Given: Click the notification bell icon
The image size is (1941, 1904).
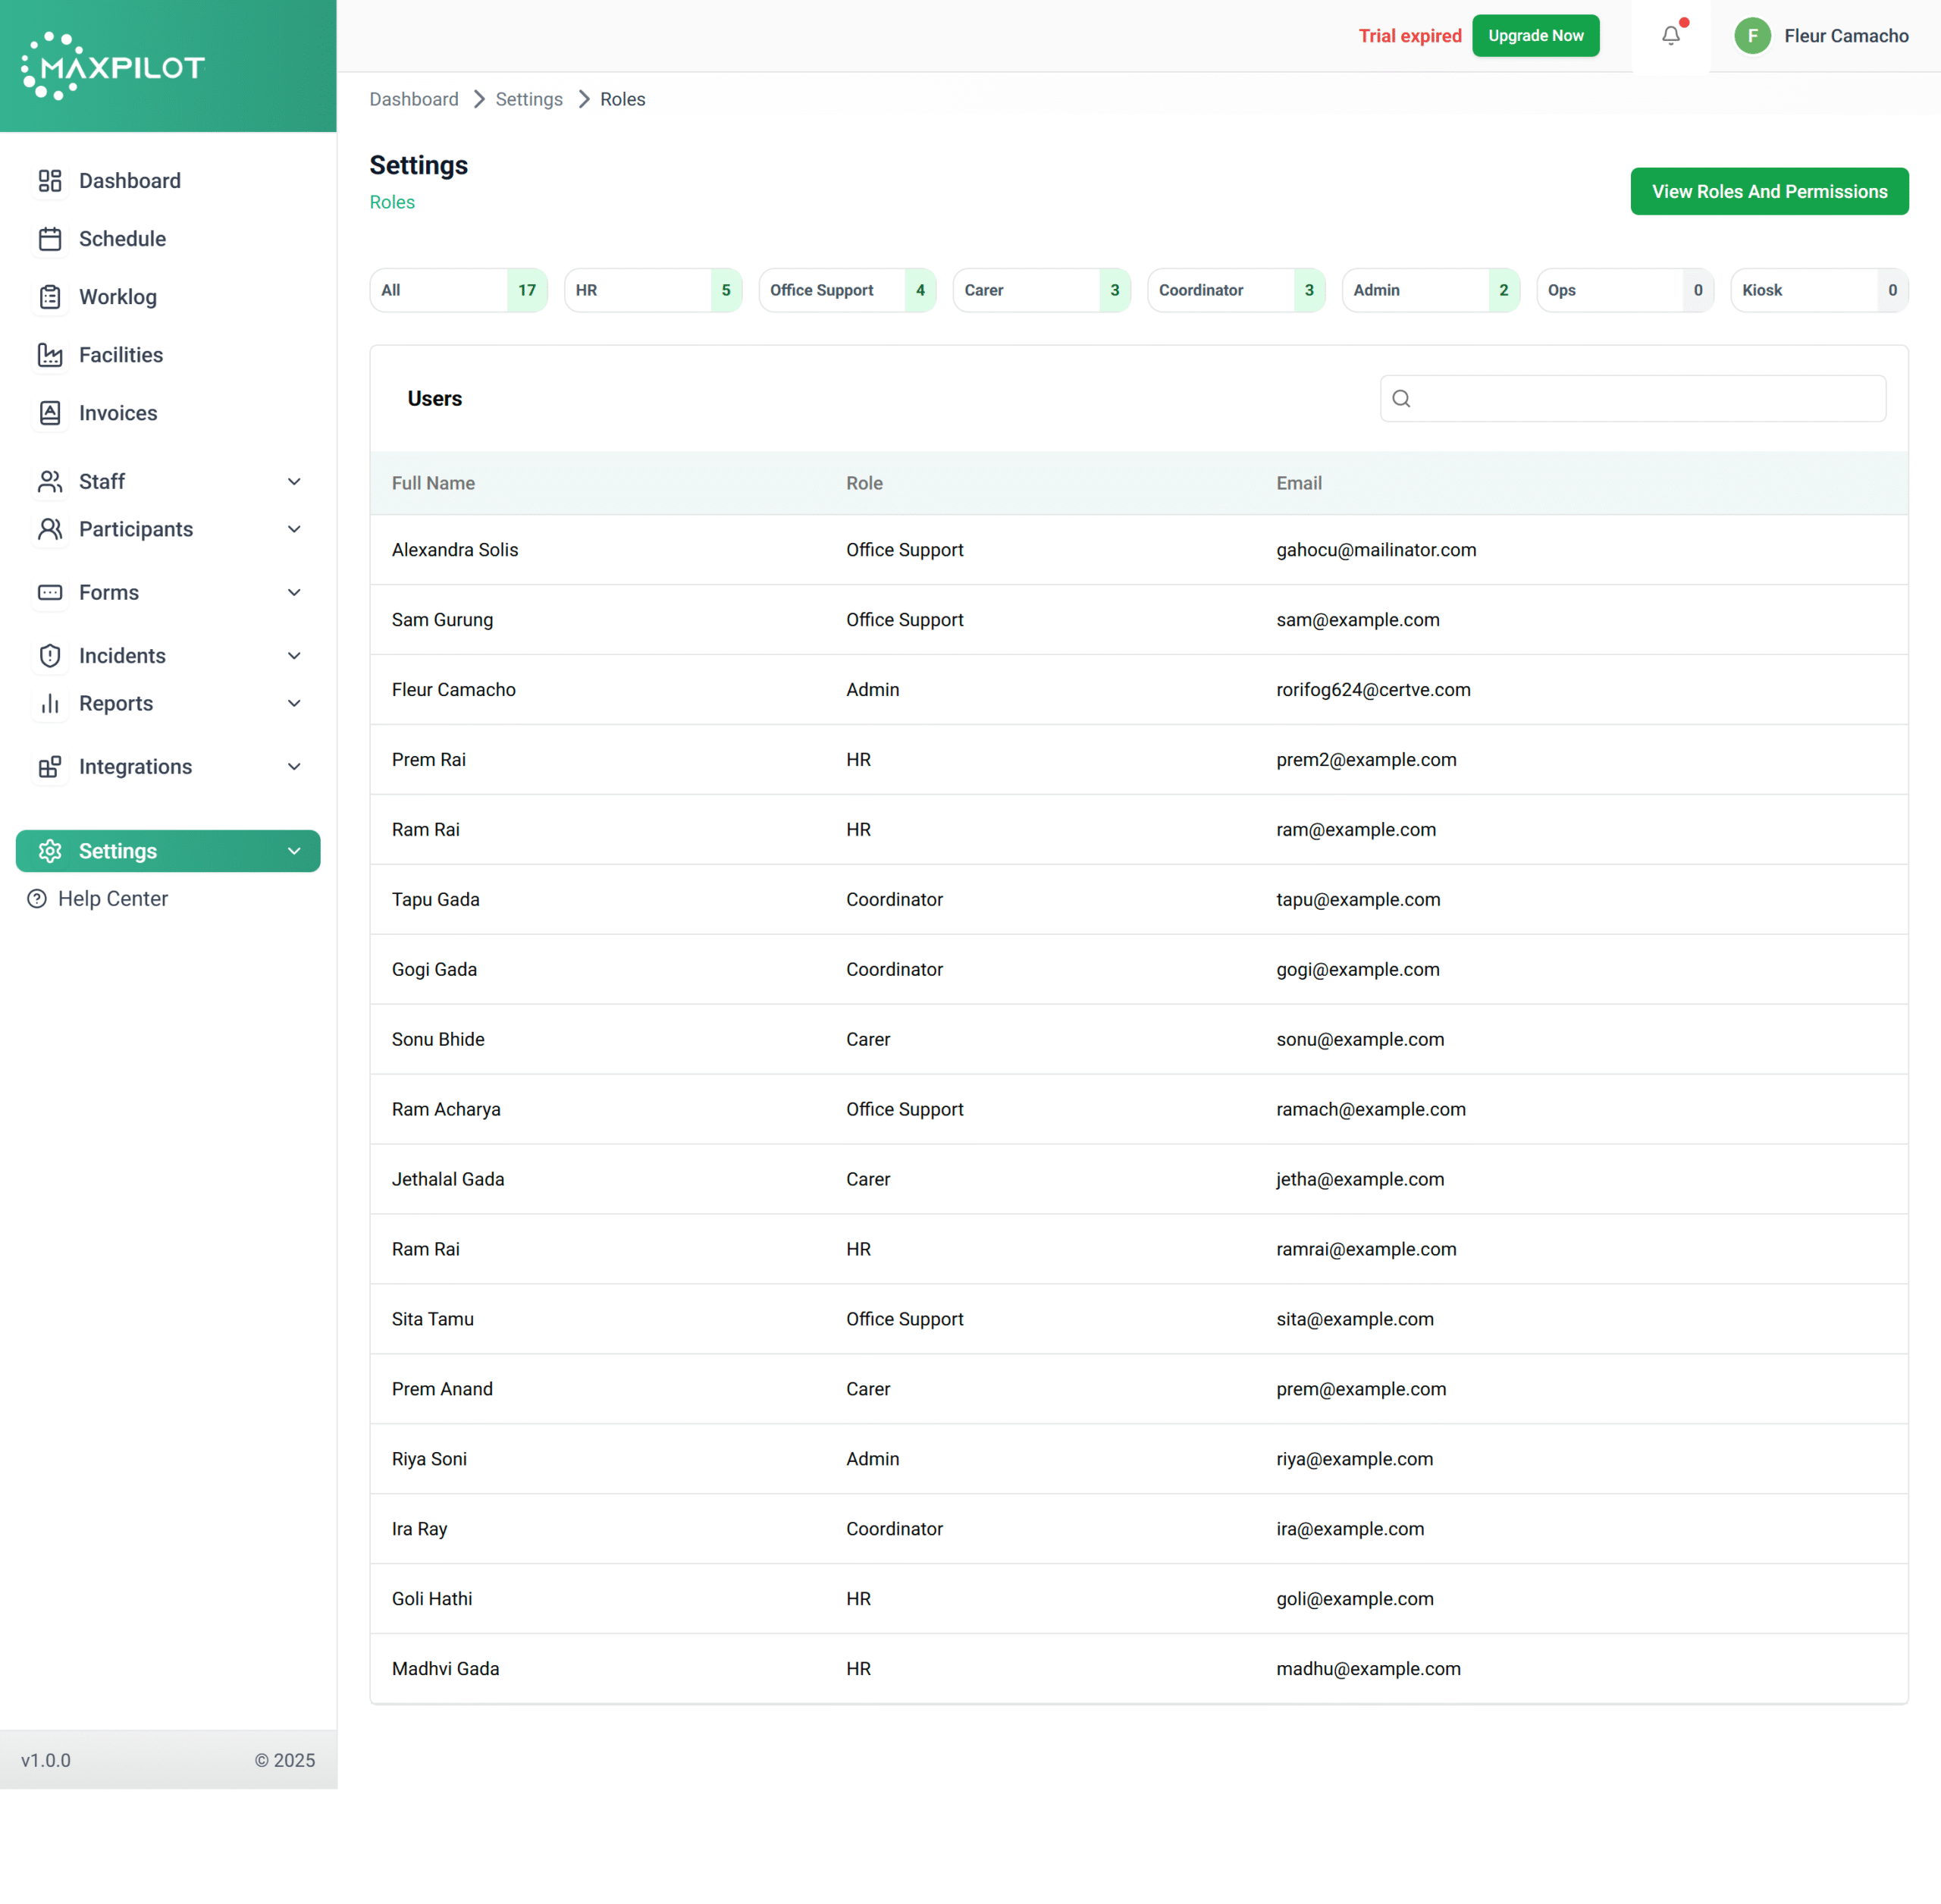Looking at the screenshot, I should tap(1670, 36).
